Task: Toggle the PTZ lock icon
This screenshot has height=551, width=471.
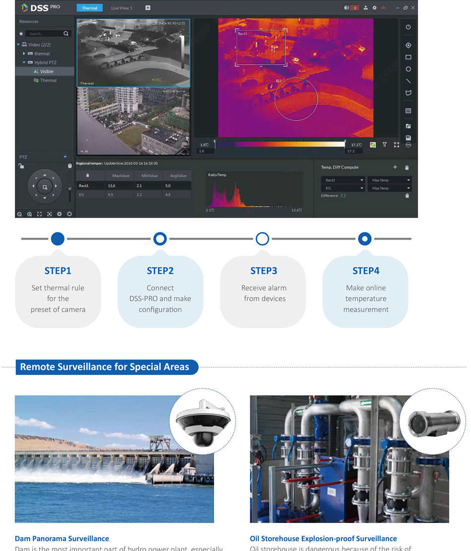Action: (x=21, y=166)
